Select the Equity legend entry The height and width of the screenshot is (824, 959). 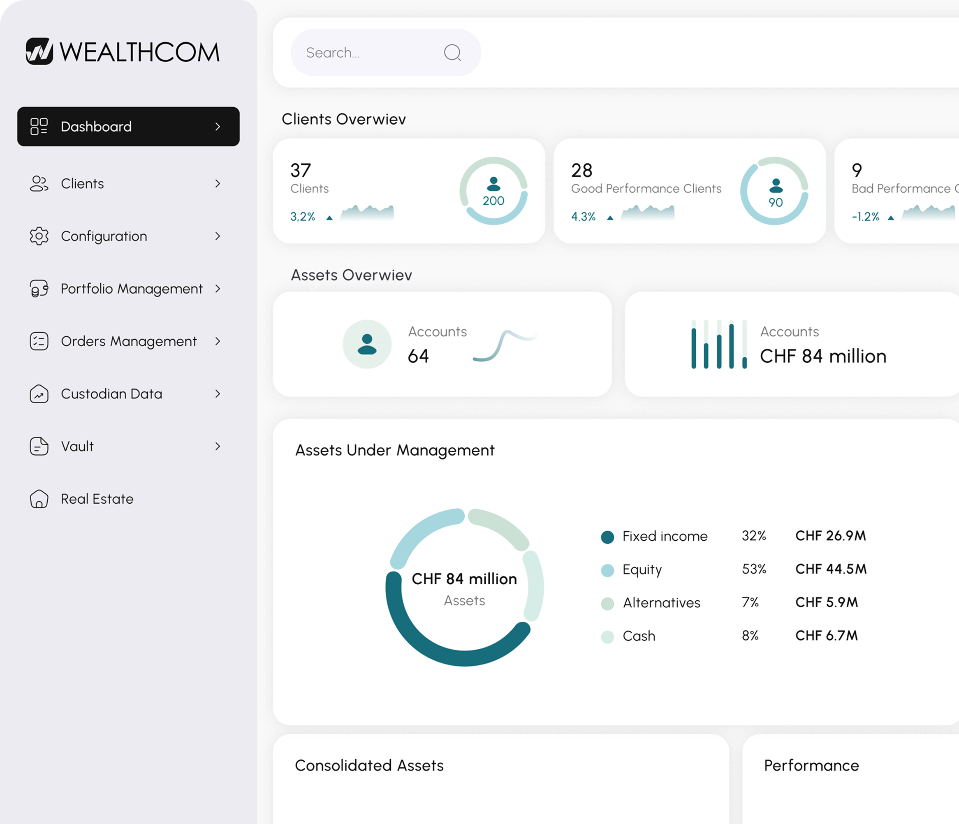pos(642,569)
